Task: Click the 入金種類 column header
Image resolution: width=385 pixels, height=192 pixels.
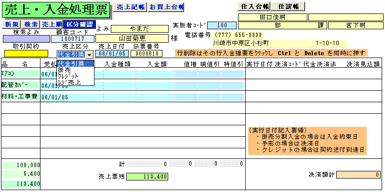Action: pyautogui.click(x=118, y=64)
